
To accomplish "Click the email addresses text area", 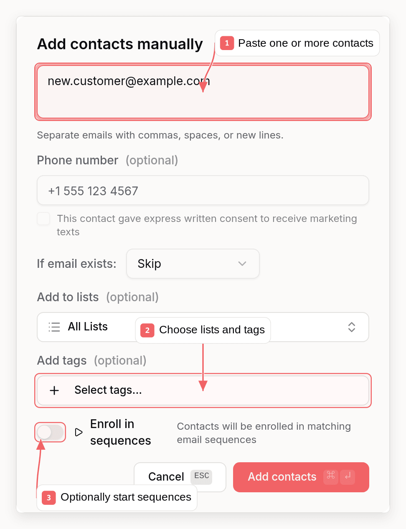I will pyautogui.click(x=203, y=92).
